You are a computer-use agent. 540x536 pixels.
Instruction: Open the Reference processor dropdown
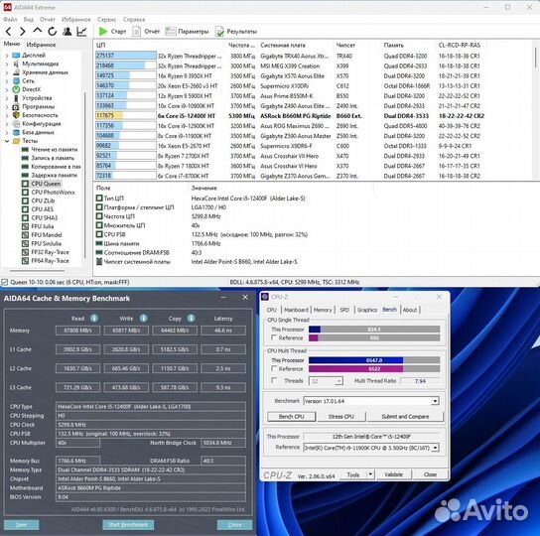click(x=435, y=448)
